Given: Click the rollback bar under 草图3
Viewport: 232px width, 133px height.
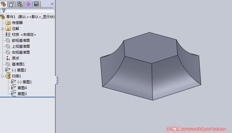Looking at the screenshot, I should pos(27,97).
